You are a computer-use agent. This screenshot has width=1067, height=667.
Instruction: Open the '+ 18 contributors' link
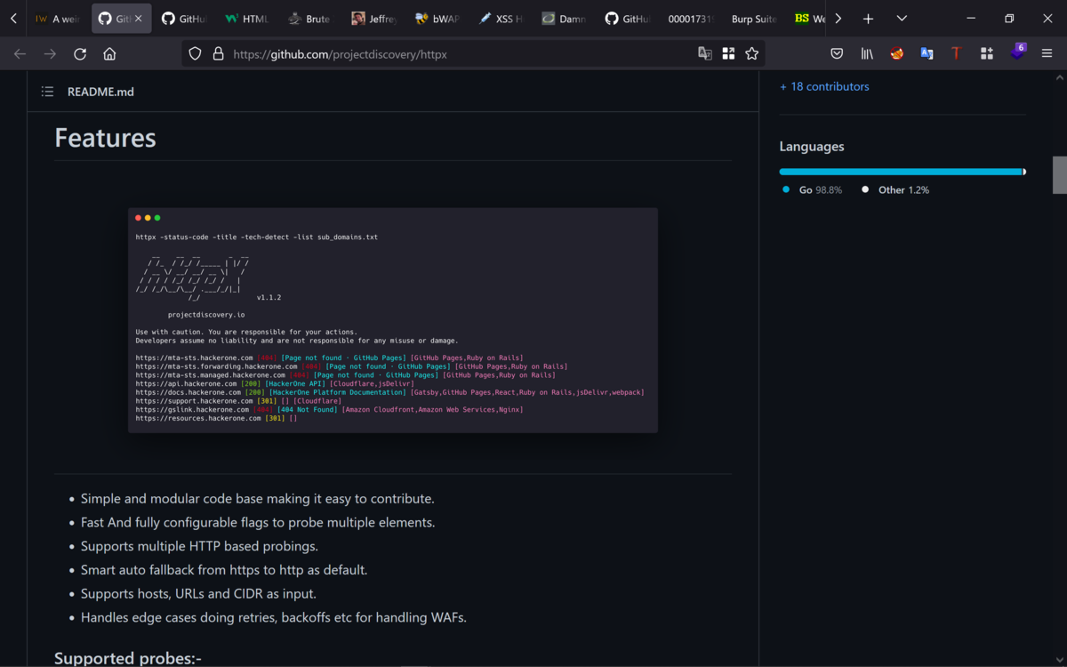(x=824, y=86)
